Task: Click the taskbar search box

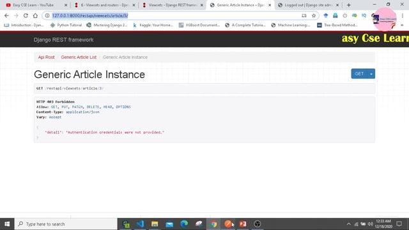Action: [66, 224]
